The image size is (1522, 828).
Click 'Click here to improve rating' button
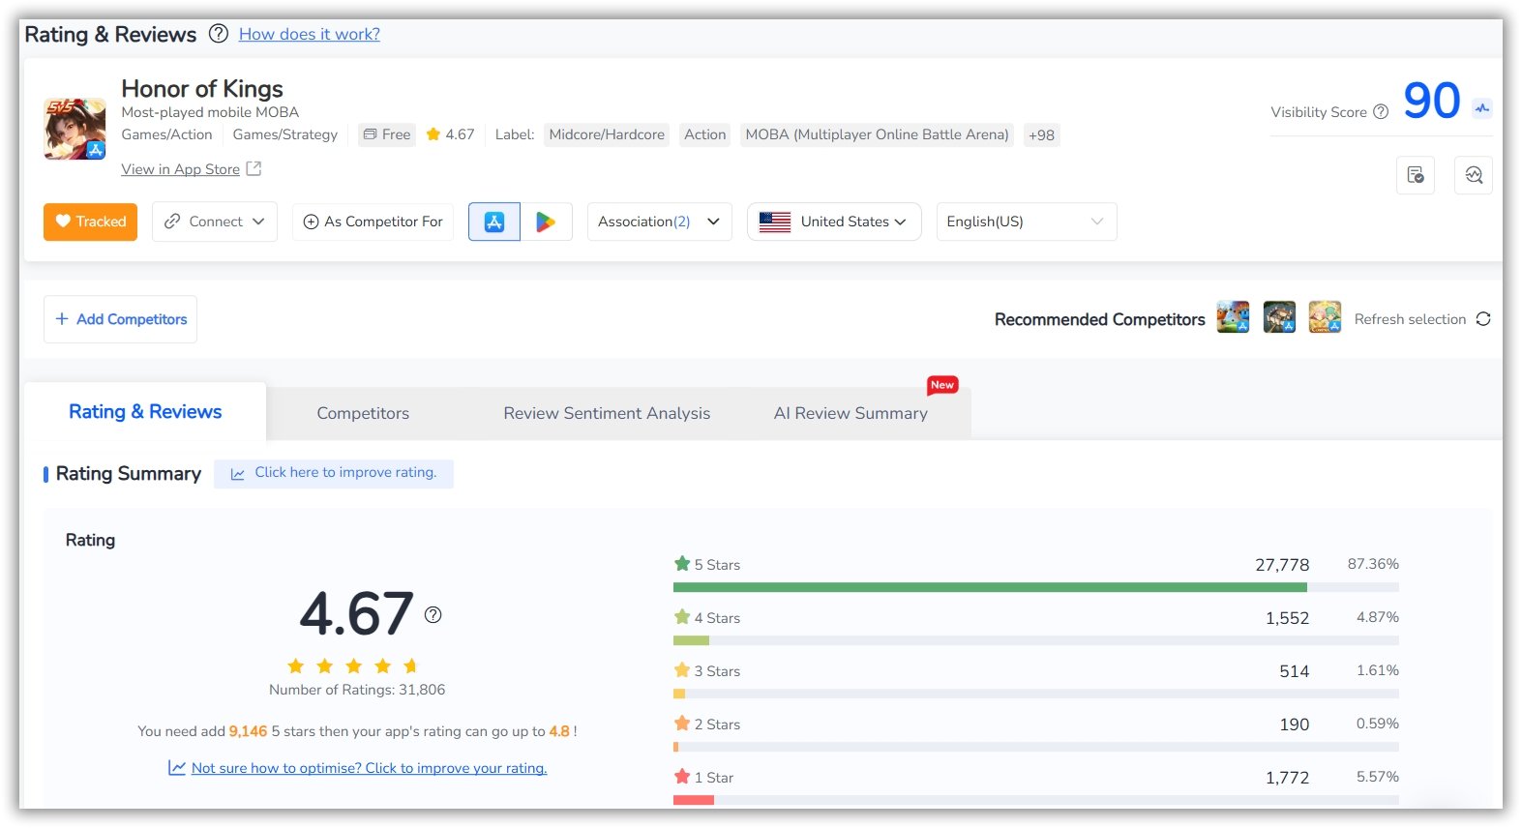[x=334, y=473]
